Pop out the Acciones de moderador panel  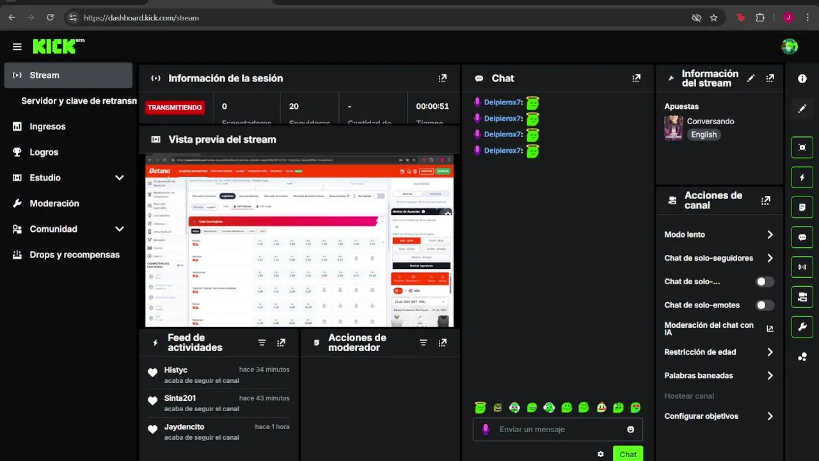pos(442,343)
